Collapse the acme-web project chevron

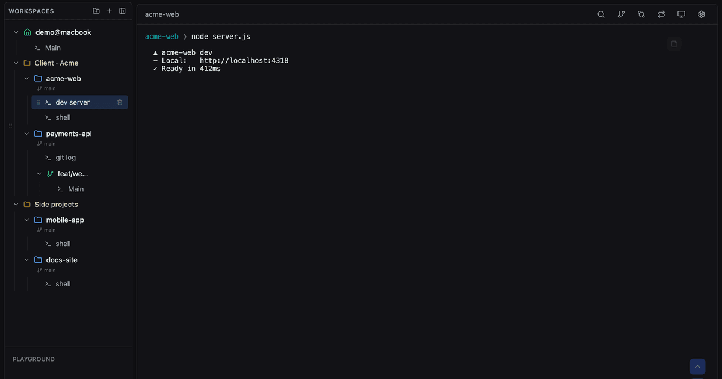(x=26, y=78)
